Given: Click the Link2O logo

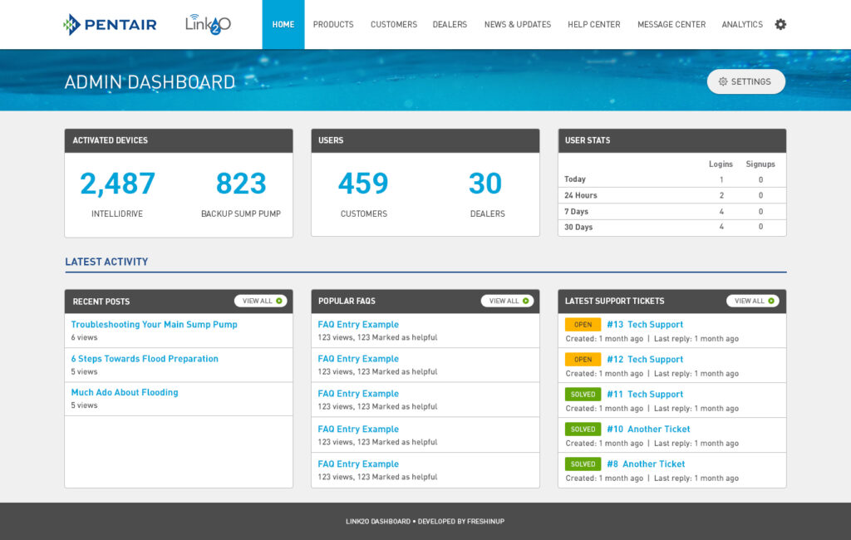Looking at the screenshot, I should pos(208,24).
